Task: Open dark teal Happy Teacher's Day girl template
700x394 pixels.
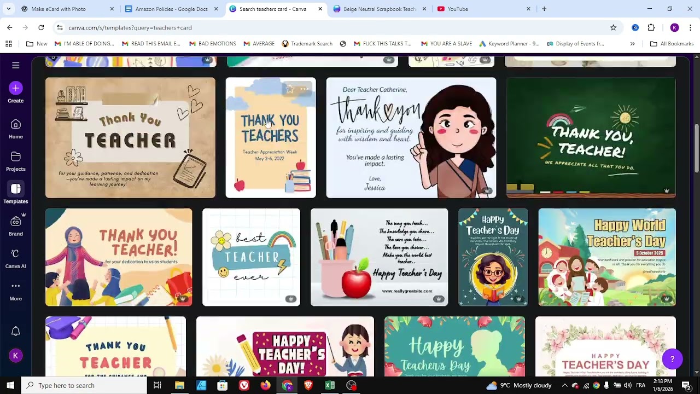Action: point(493,257)
